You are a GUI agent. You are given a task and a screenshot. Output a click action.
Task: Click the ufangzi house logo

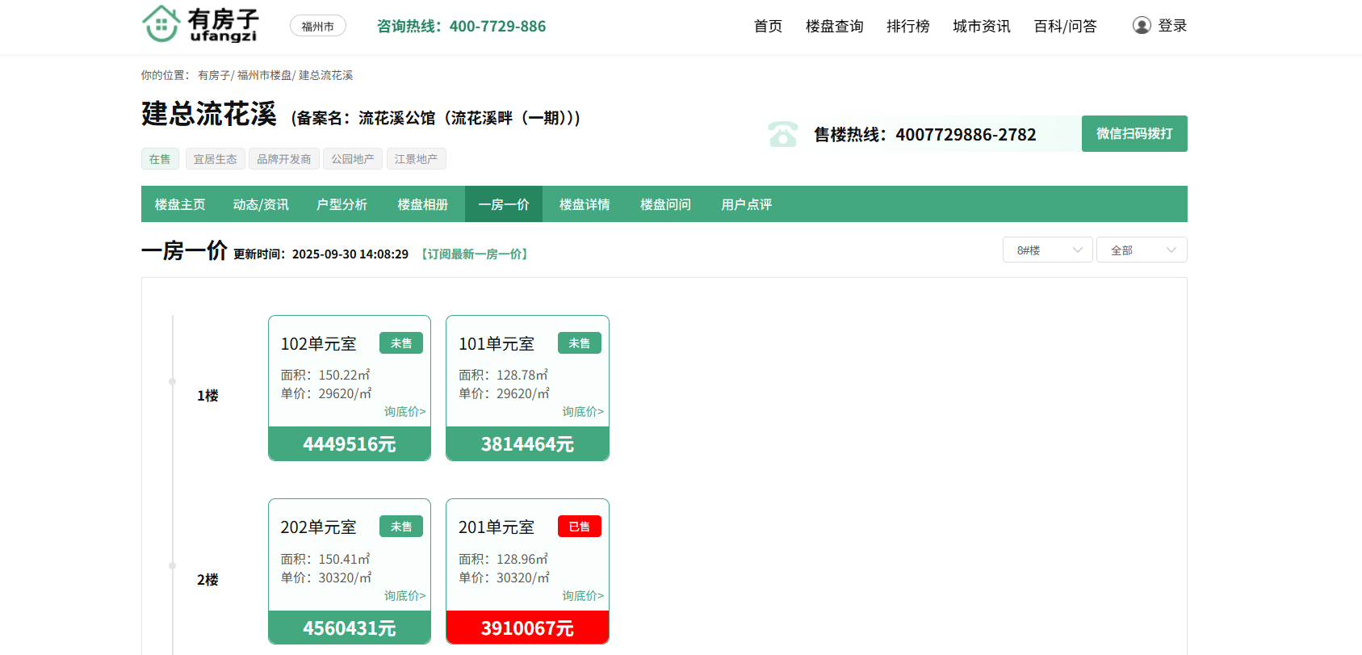[x=200, y=24]
